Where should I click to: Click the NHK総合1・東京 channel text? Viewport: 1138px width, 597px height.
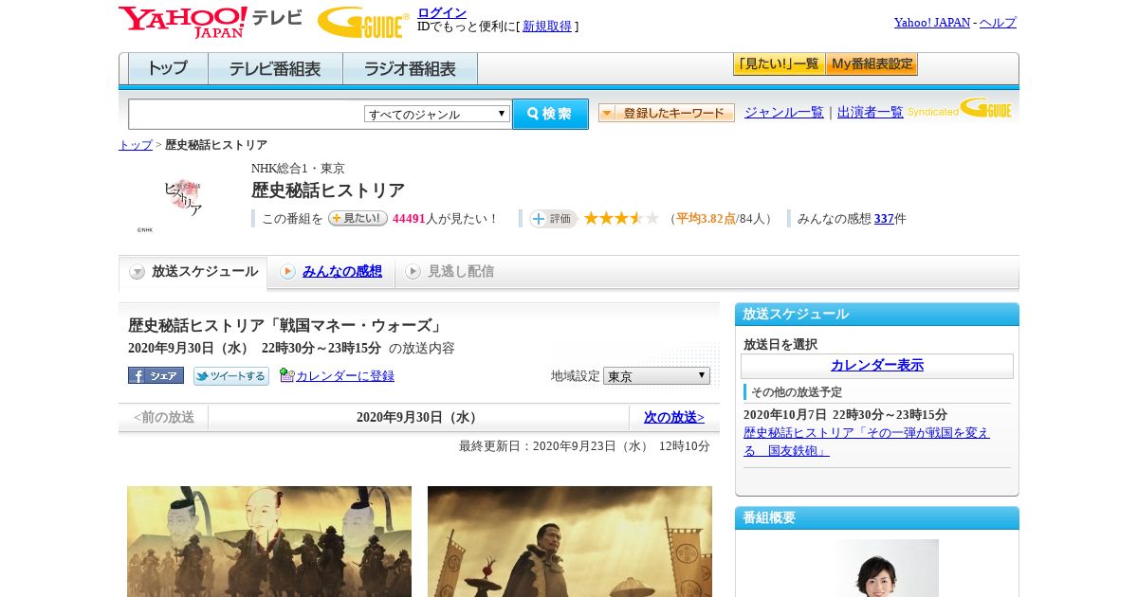pos(298,168)
